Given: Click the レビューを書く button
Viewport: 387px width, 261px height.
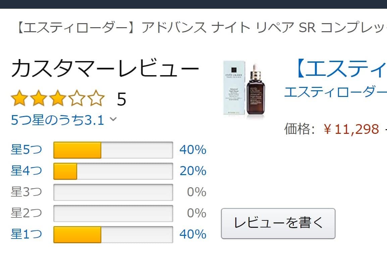Looking at the screenshot, I should [x=278, y=223].
